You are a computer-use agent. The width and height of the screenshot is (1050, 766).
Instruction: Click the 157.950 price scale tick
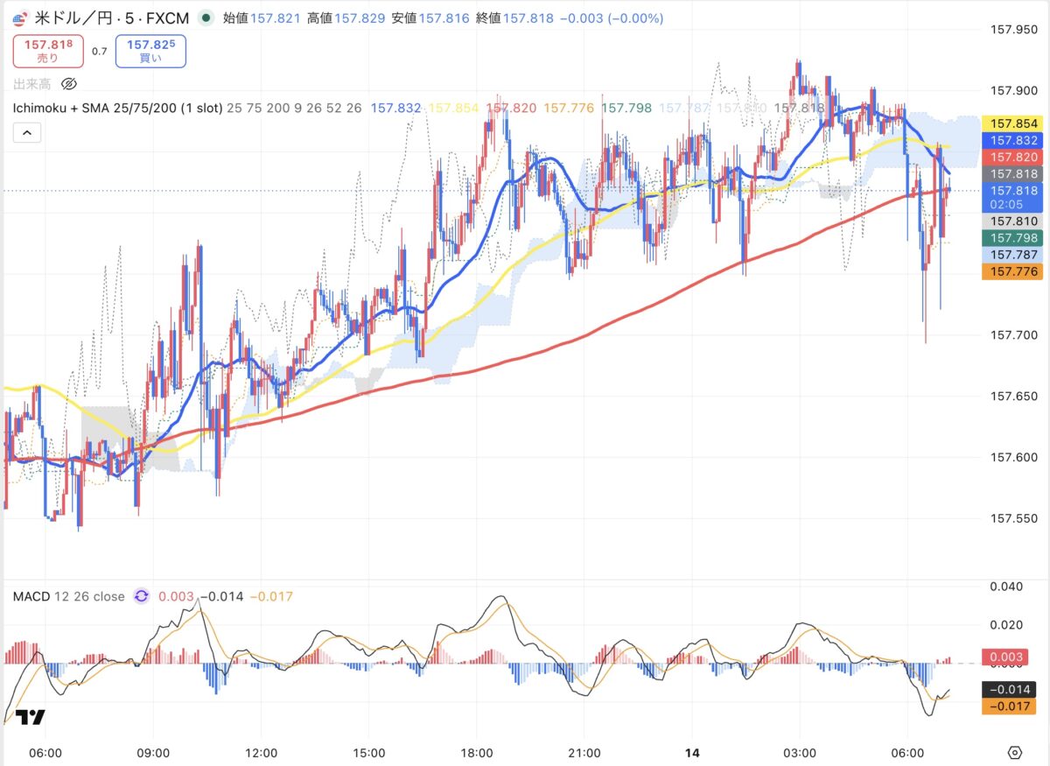[x=1013, y=29]
